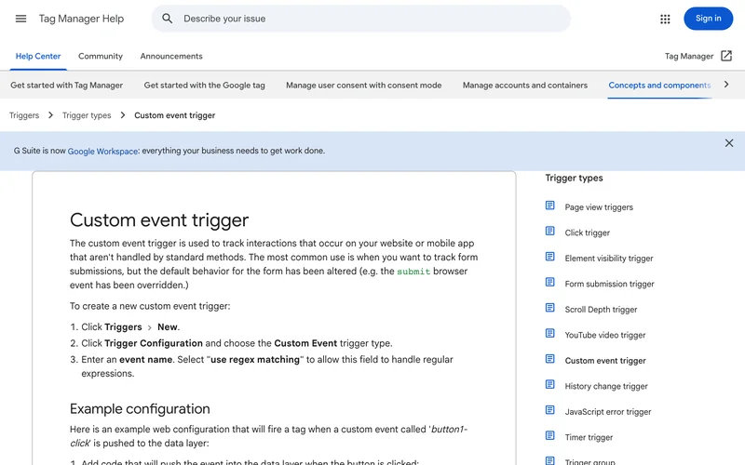Click the breadcrumb chevron after Trigger types

pyautogui.click(x=123, y=115)
